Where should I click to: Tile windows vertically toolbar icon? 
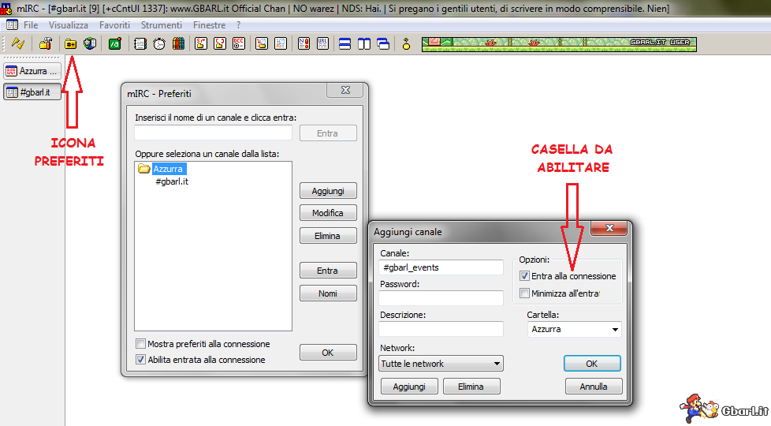(364, 43)
